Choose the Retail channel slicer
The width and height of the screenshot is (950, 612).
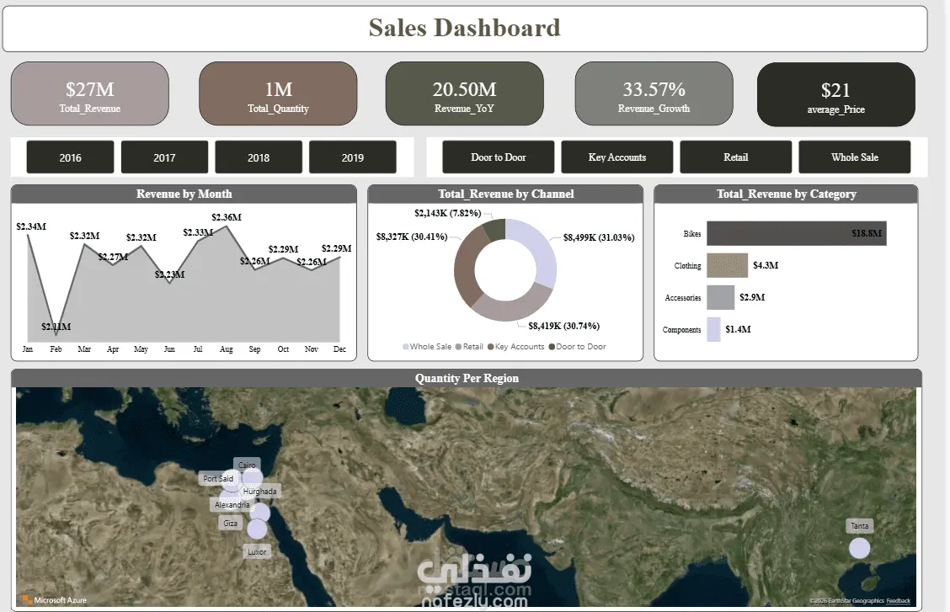tap(735, 157)
